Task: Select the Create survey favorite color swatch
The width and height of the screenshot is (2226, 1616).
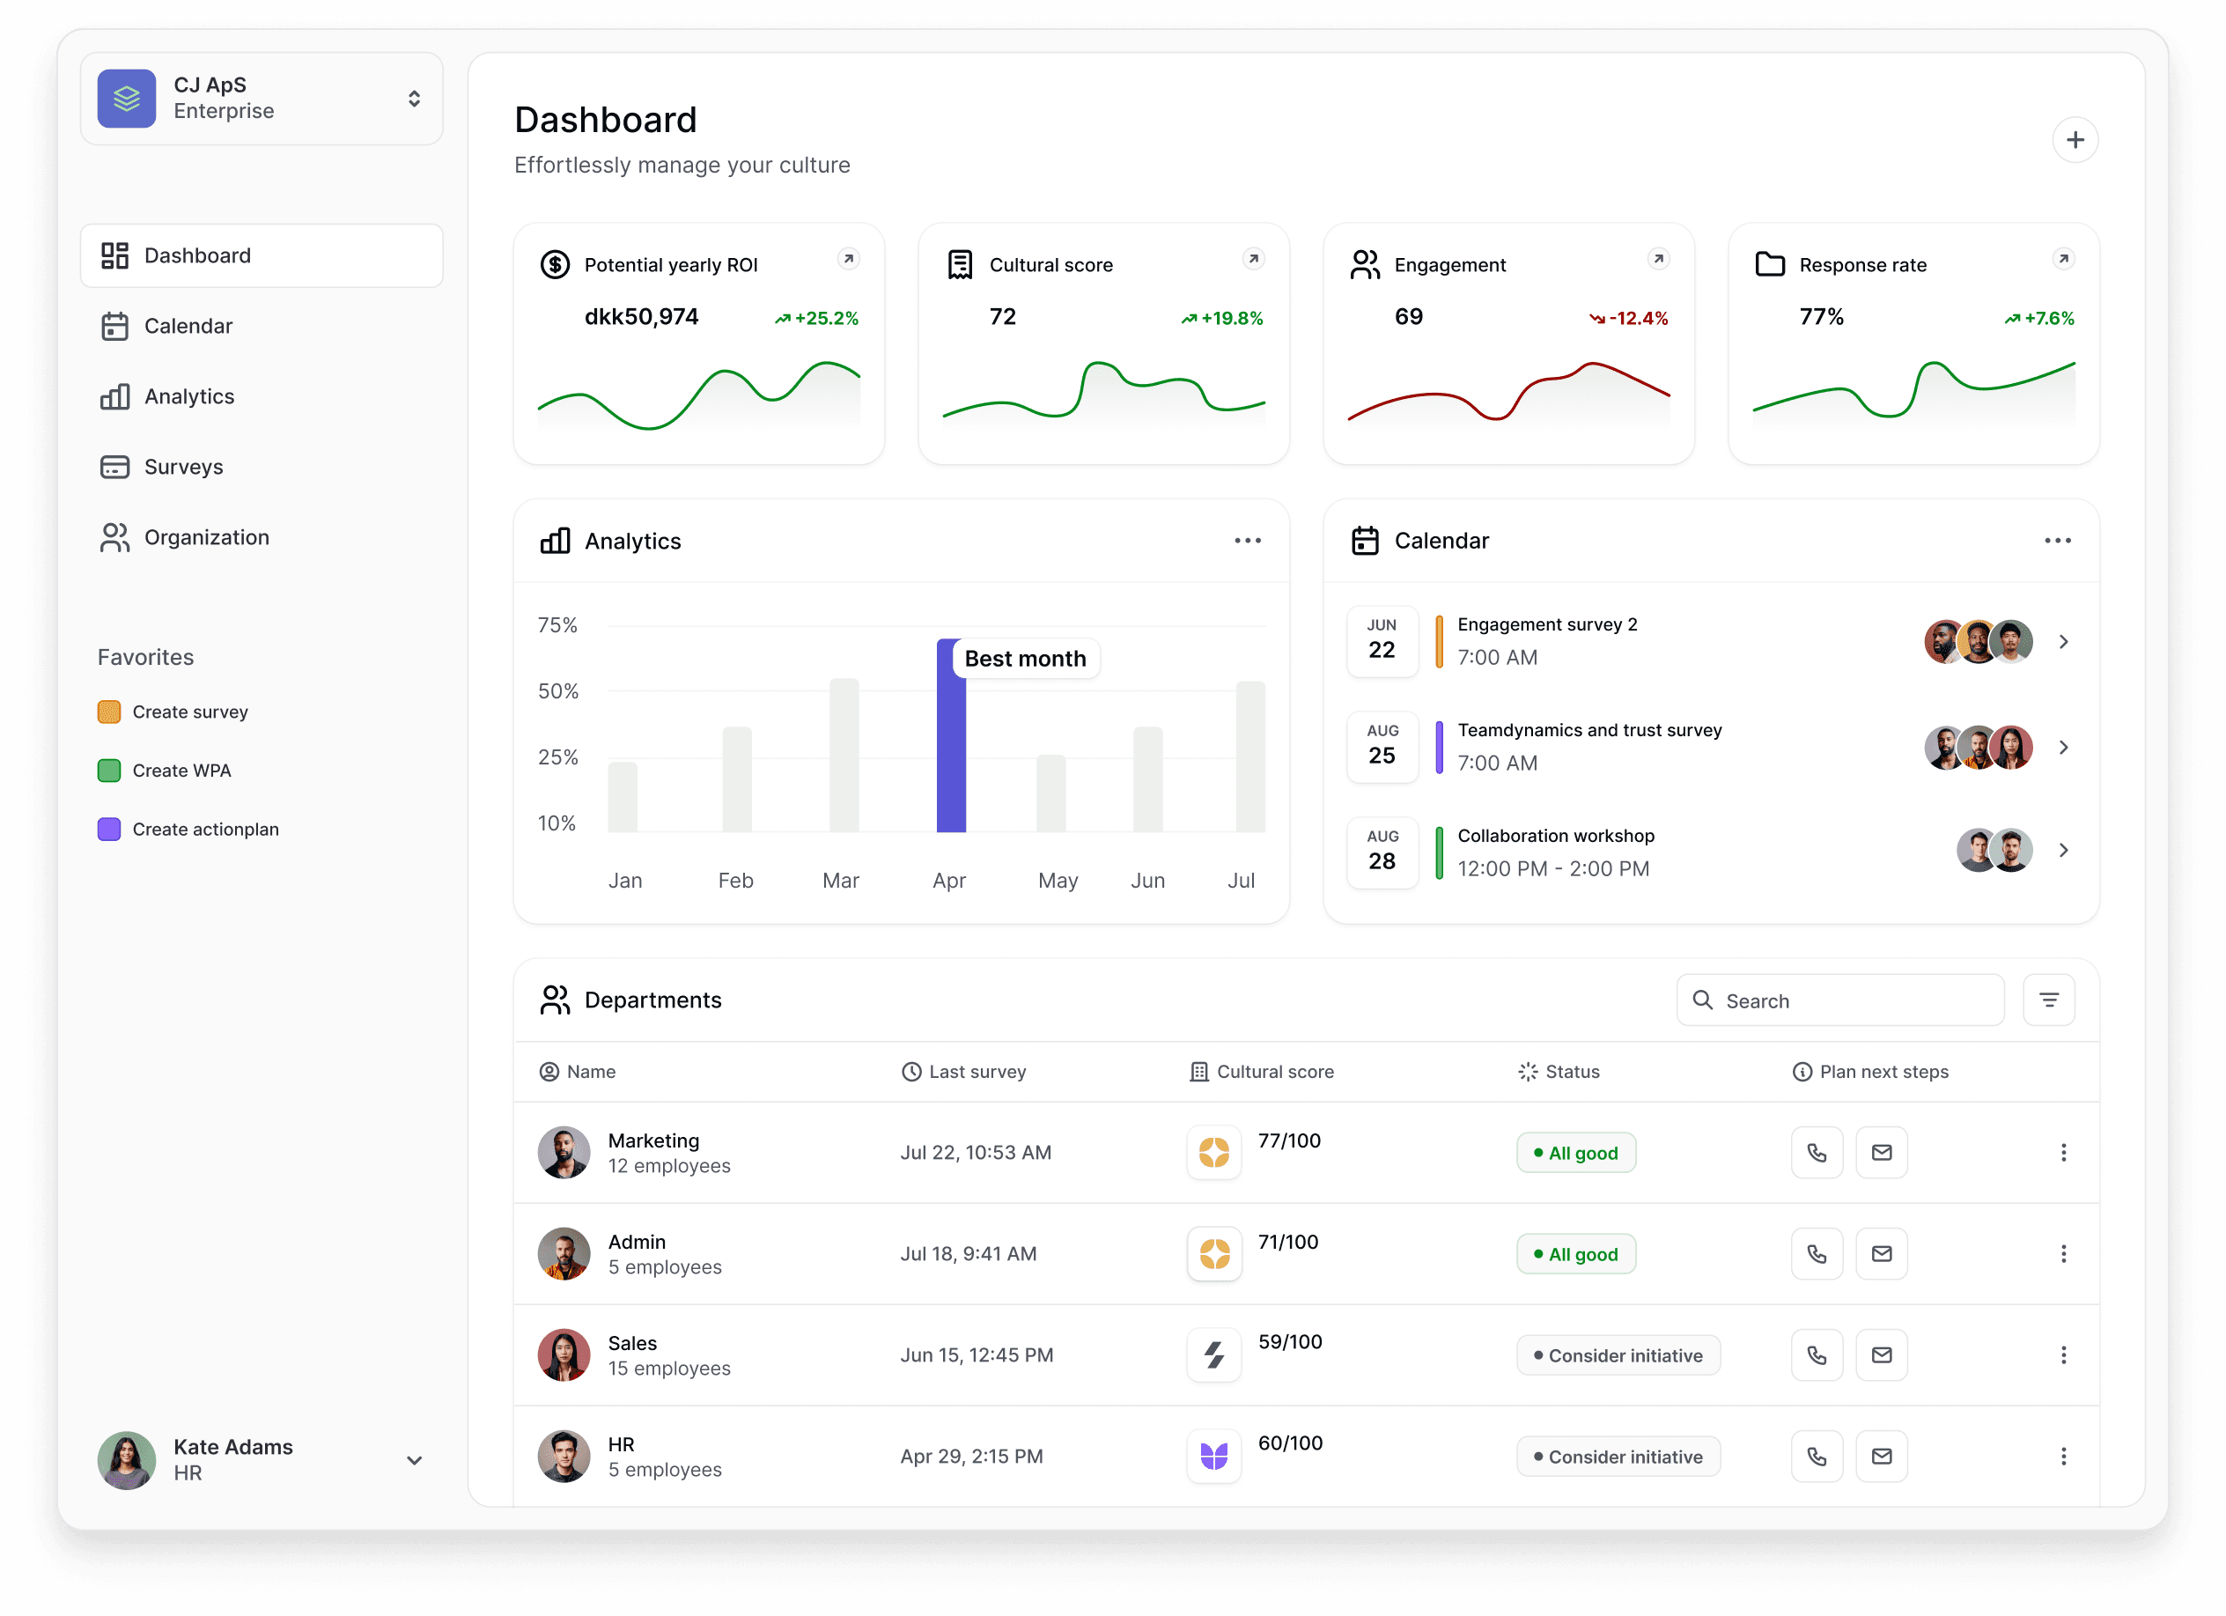Action: point(109,711)
